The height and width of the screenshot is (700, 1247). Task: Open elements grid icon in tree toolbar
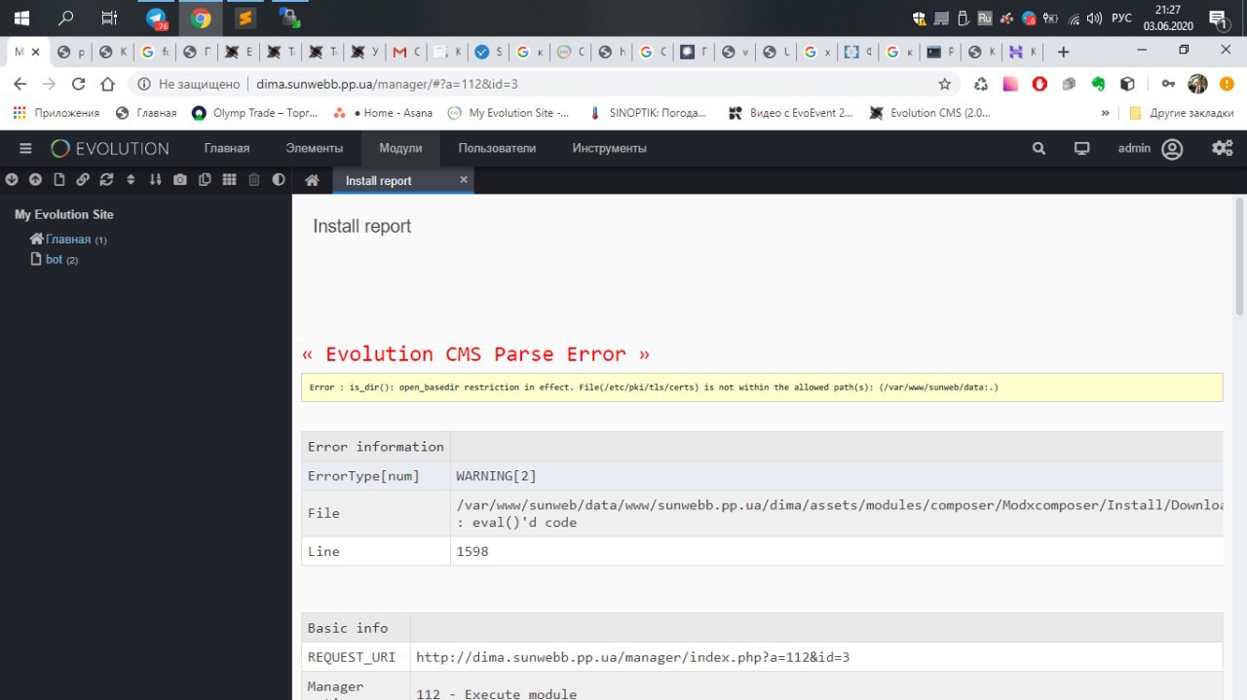point(229,179)
